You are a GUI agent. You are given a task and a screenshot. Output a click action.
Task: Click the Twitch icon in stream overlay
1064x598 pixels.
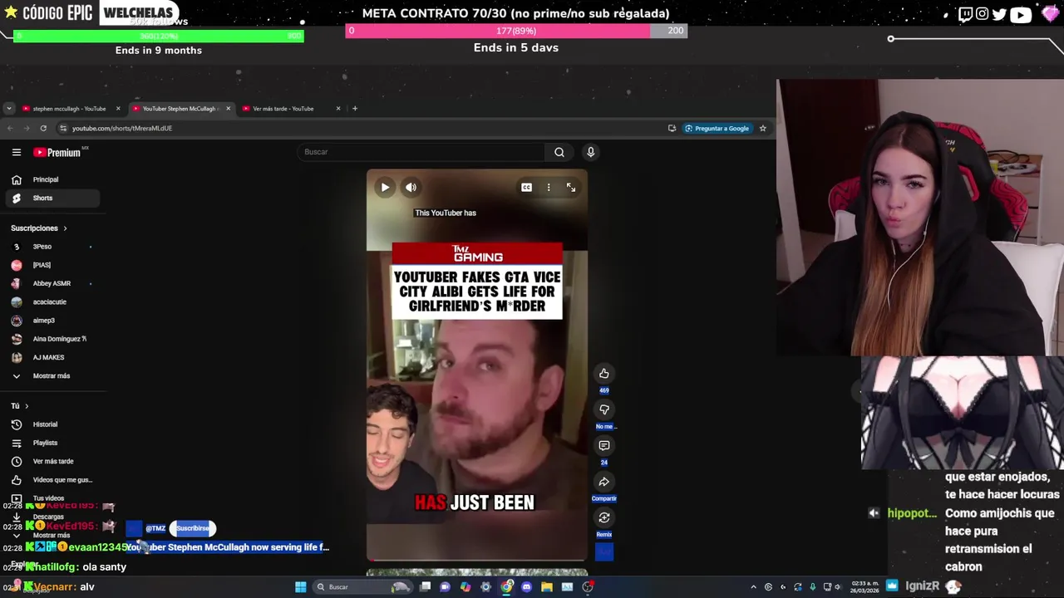(x=965, y=14)
